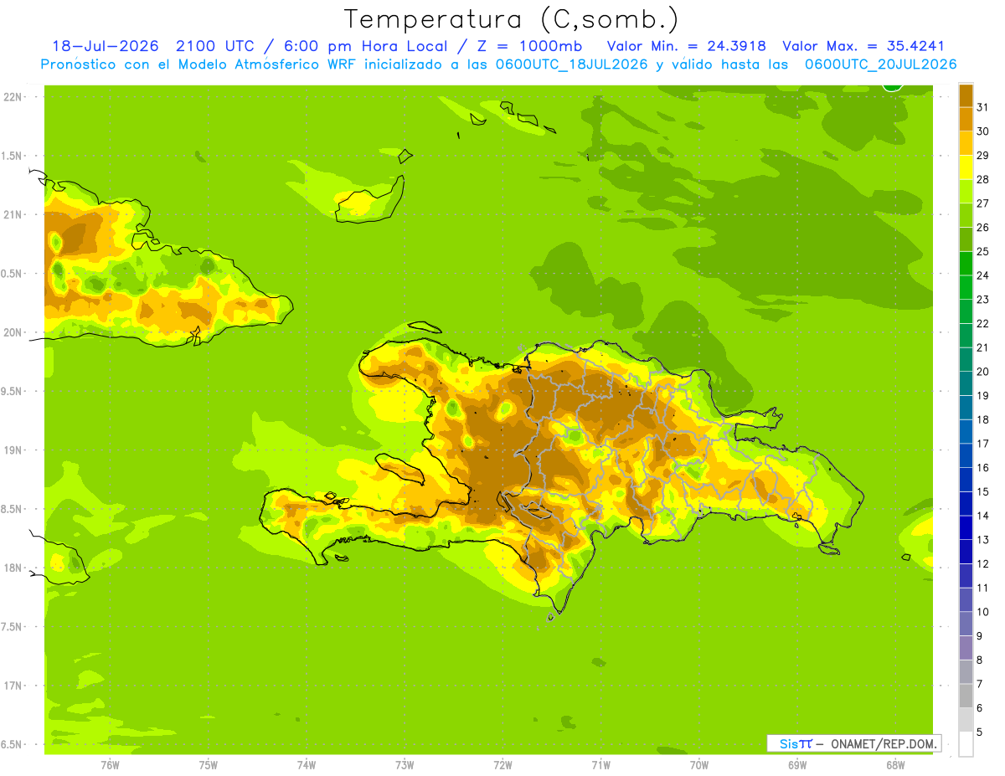Click the '17N' latitude axis label
Screen dimensions: 1005x776
coord(13,686)
